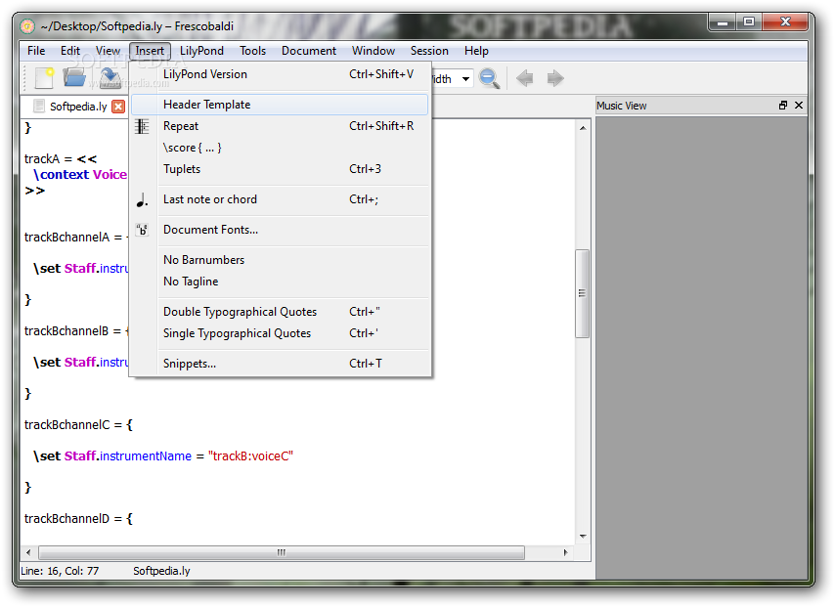
Task: Select Header Template menu entry
Action: [280, 105]
